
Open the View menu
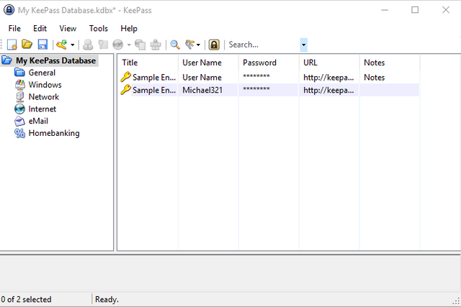click(68, 29)
